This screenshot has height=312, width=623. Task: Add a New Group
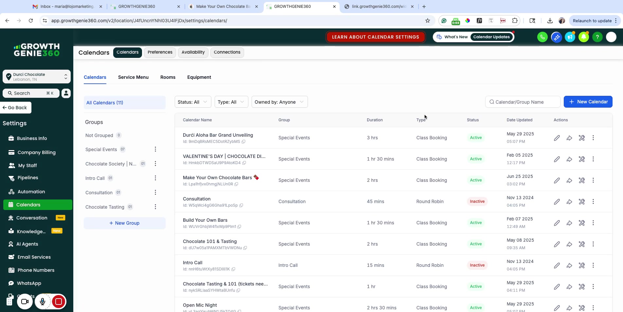point(124,223)
